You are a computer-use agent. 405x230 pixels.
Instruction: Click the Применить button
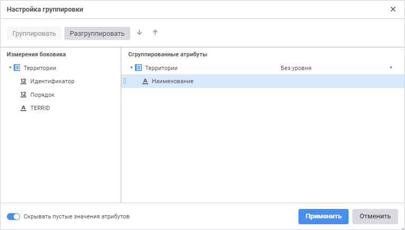[323, 216]
